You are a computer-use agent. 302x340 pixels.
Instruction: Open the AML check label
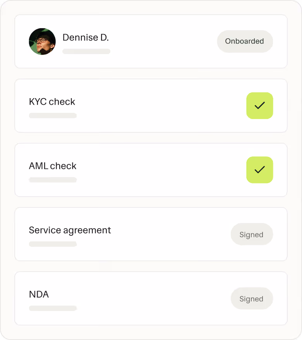point(53,166)
